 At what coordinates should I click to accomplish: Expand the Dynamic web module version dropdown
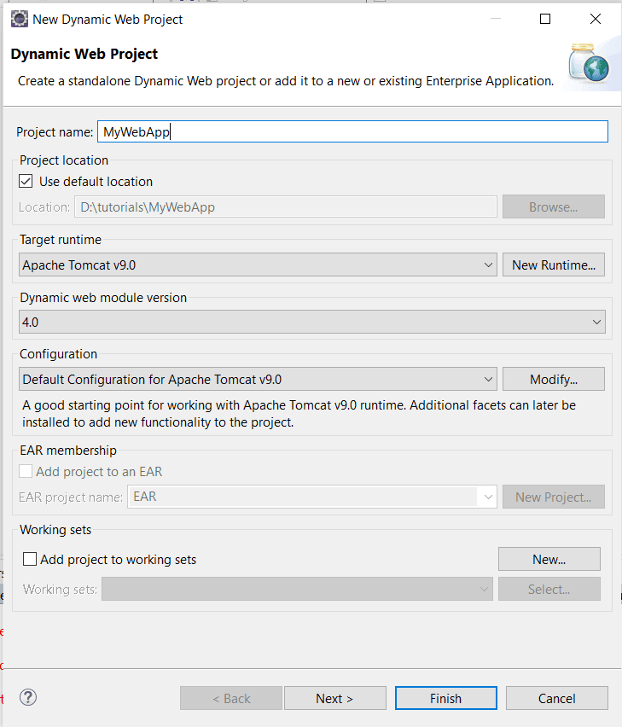click(596, 322)
